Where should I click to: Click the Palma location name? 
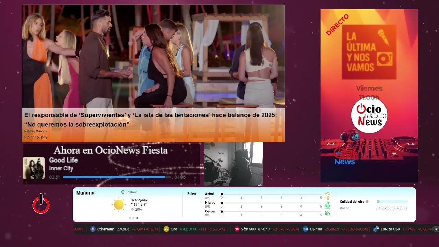point(132,192)
